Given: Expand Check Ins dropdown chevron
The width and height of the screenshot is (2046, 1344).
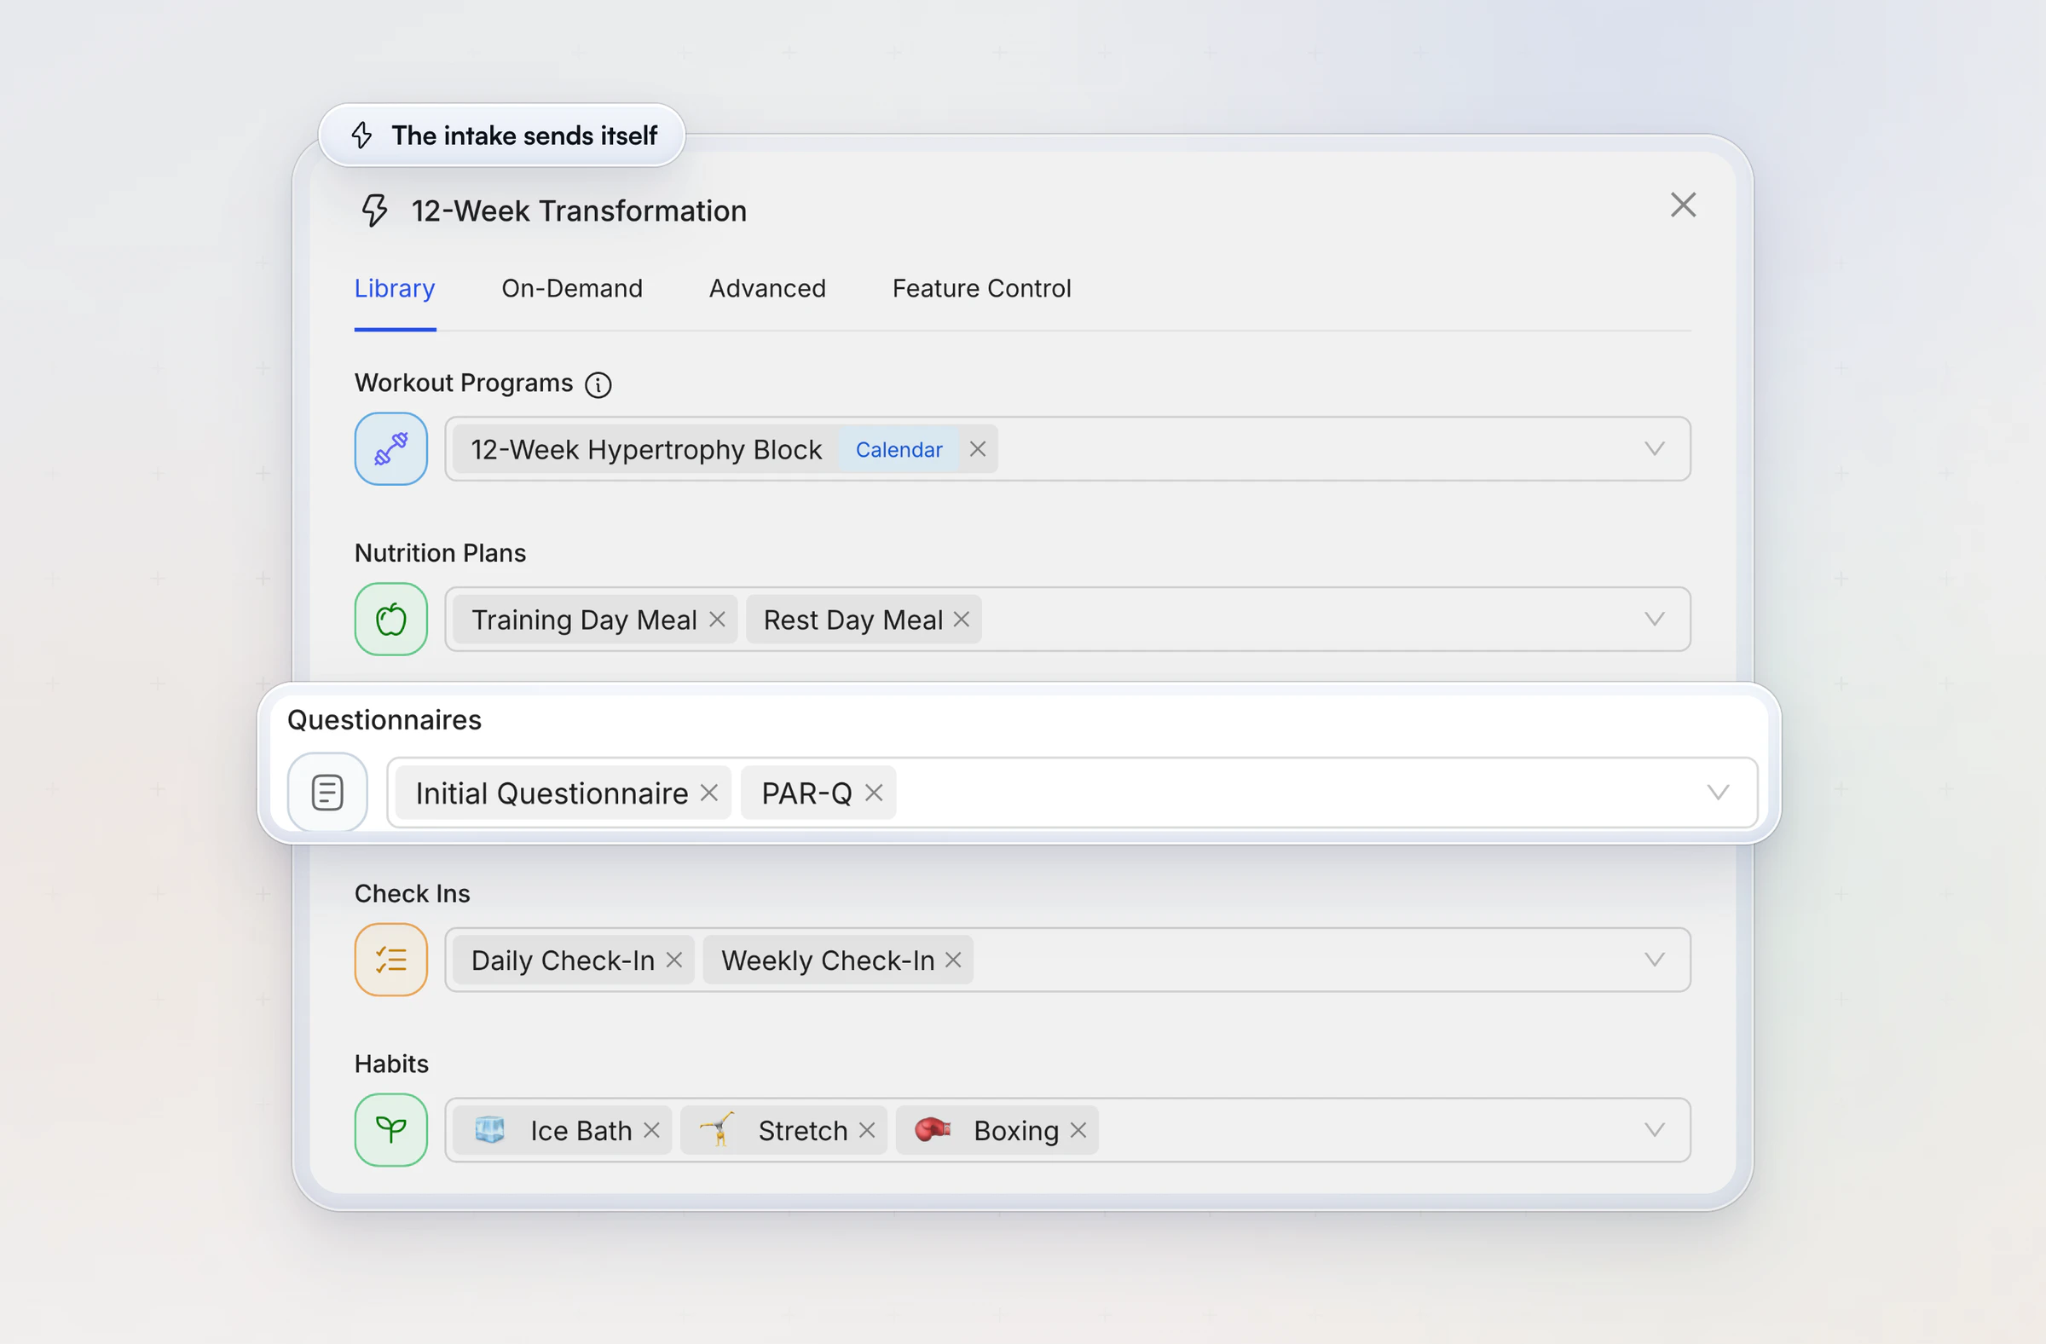Looking at the screenshot, I should (x=1654, y=959).
